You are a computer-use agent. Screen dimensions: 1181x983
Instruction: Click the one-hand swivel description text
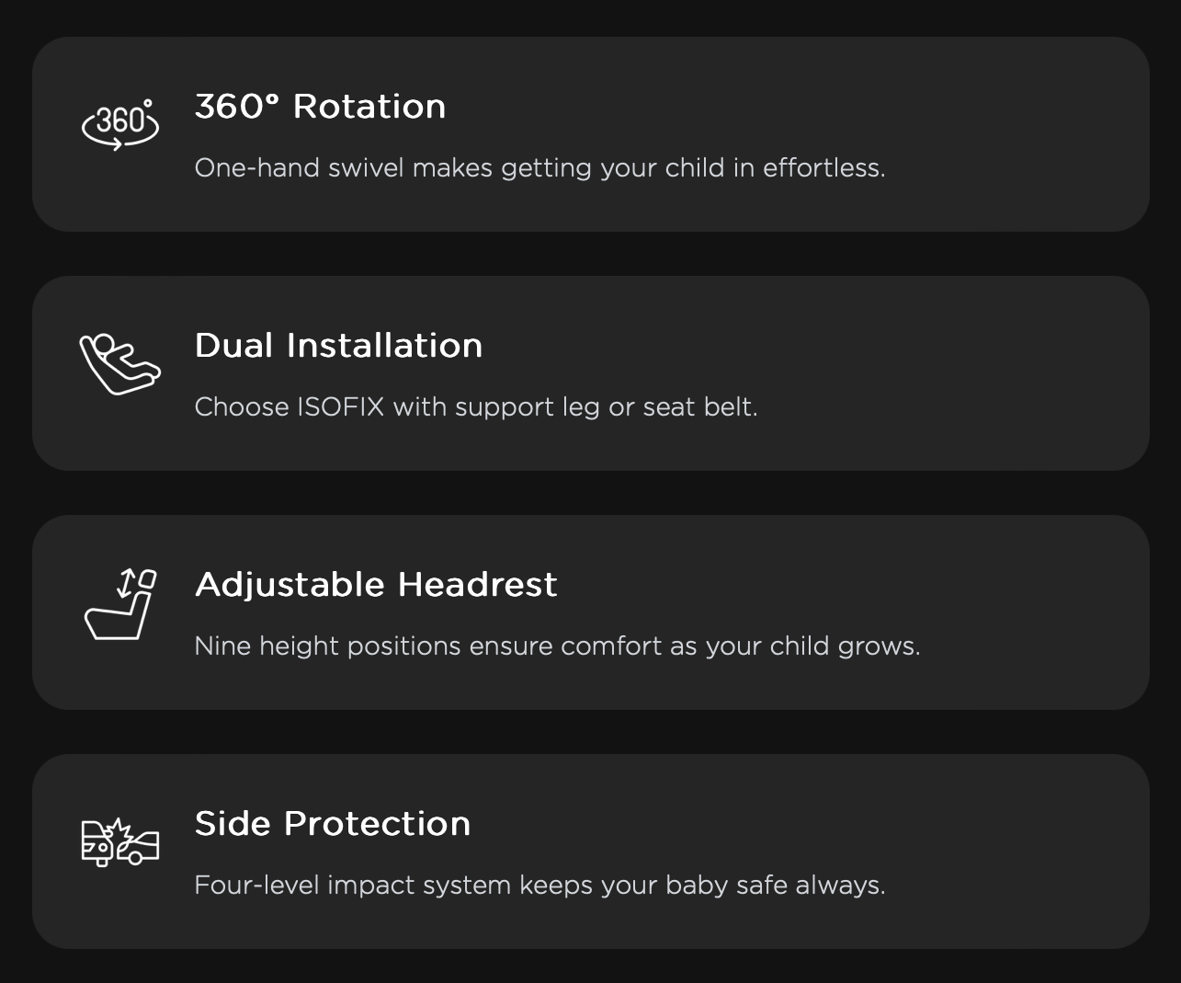(539, 168)
